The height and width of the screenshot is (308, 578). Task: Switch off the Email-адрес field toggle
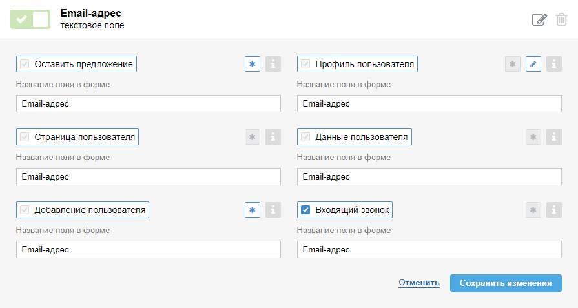coord(30,19)
